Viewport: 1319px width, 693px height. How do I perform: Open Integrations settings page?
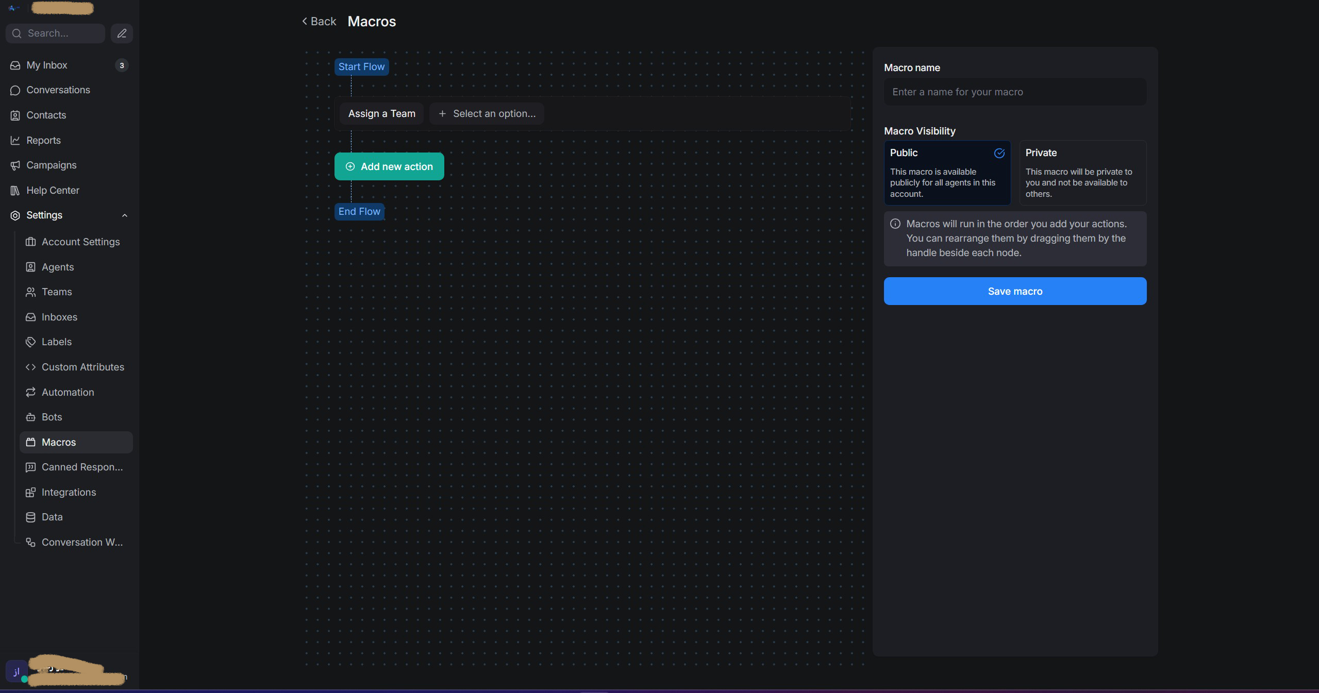[x=76, y=493]
